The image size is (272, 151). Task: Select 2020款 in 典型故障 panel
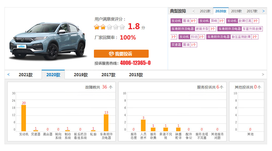click(x=221, y=11)
